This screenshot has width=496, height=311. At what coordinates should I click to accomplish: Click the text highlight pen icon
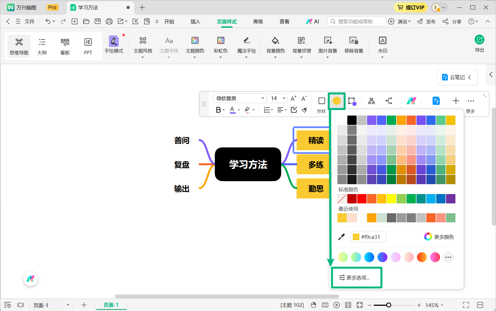click(247, 110)
